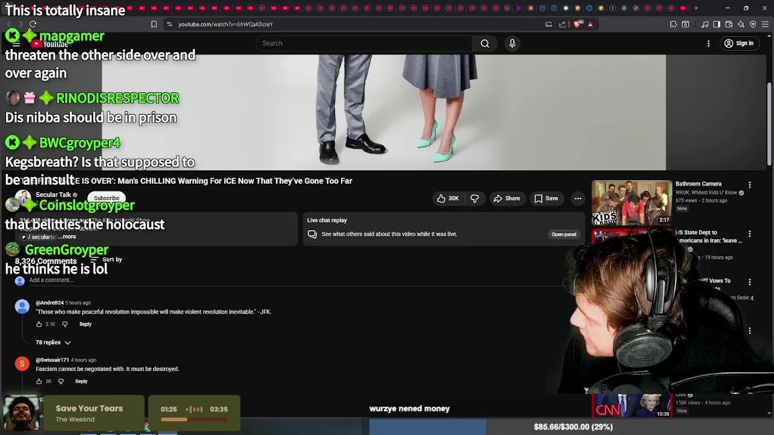Like the video with 30K thumbs-up

pyautogui.click(x=447, y=198)
